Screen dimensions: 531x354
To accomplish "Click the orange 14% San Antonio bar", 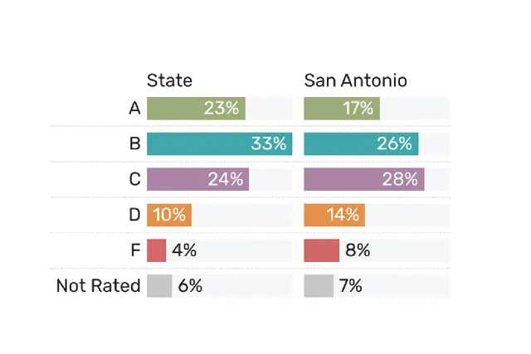I will point(334,215).
